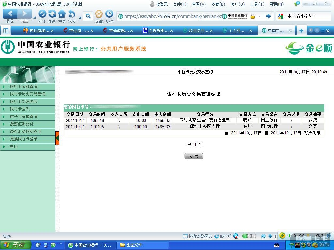The image size is (334, 250).
Task: Open browsing 历史 clock icon
Action: click(x=109, y=14)
